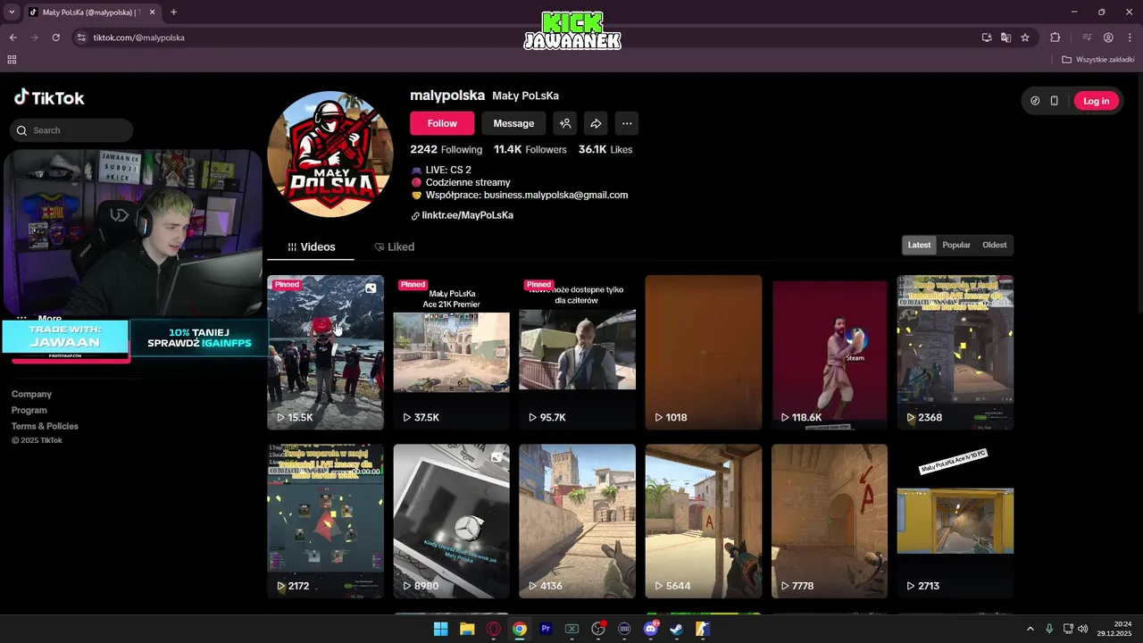
Task: Open pinned video with 95.7K views
Action: point(577,352)
